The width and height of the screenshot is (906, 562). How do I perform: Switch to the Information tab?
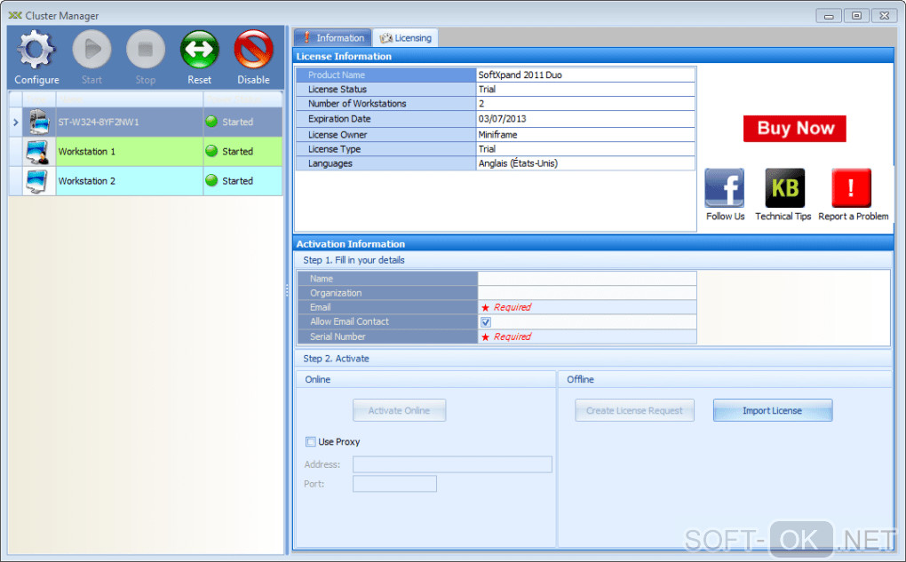click(333, 37)
